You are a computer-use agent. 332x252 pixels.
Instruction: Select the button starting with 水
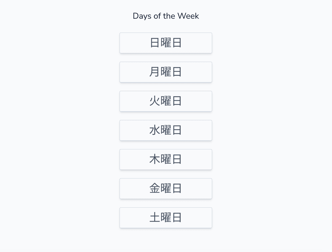(166, 130)
